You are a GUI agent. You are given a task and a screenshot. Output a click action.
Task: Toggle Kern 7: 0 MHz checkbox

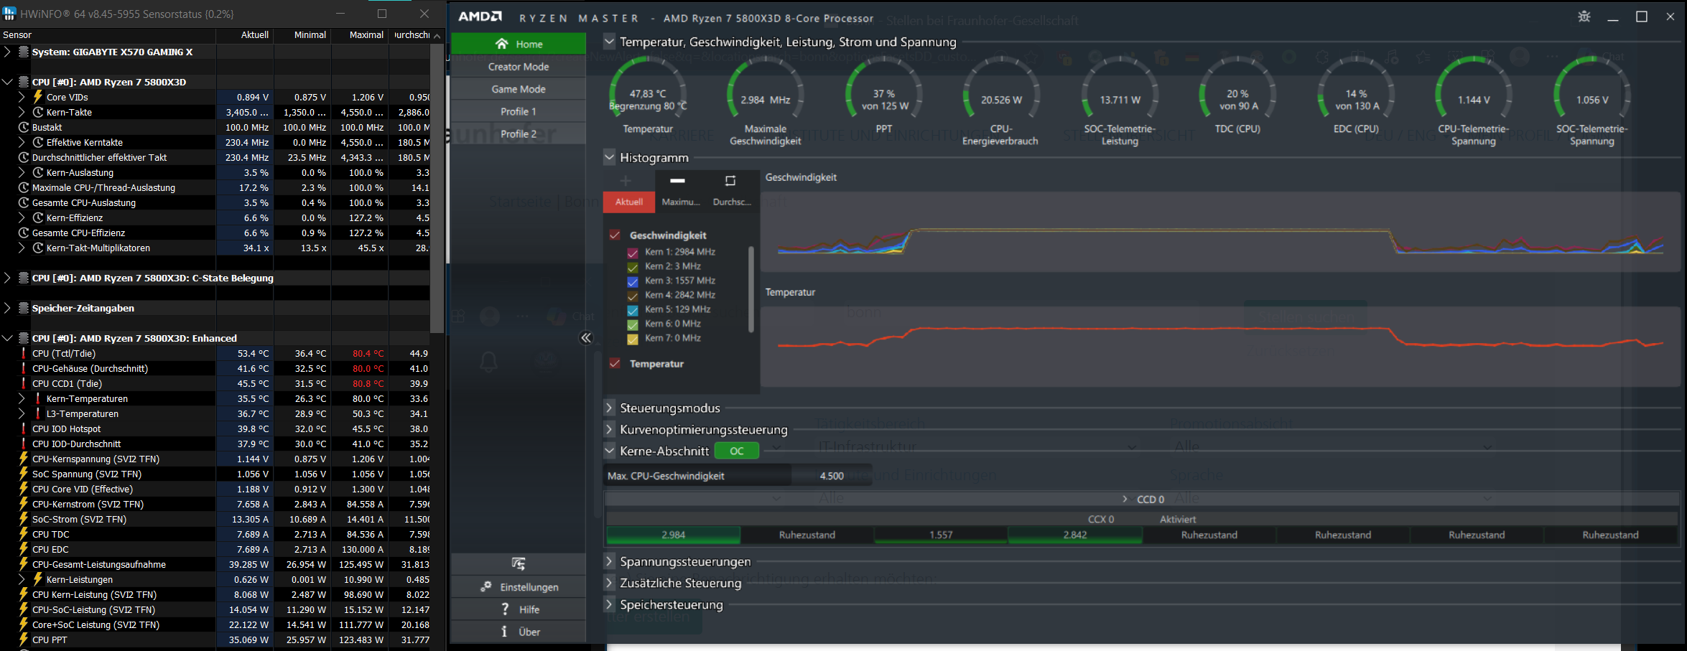tap(633, 339)
